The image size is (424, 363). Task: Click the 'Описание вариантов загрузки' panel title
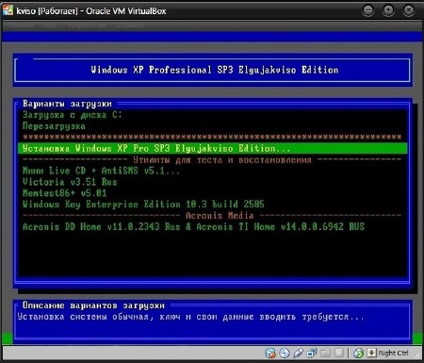click(x=93, y=305)
